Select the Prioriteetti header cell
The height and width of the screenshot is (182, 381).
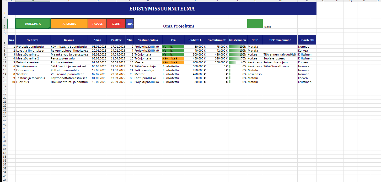click(307, 40)
